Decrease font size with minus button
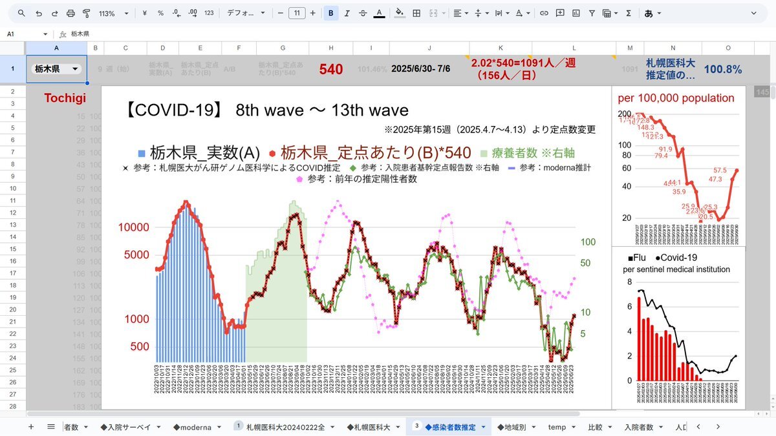 pos(281,13)
